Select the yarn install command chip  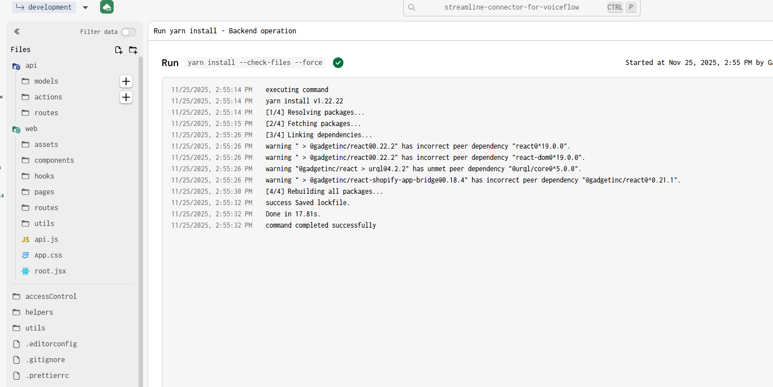pyautogui.click(x=255, y=63)
